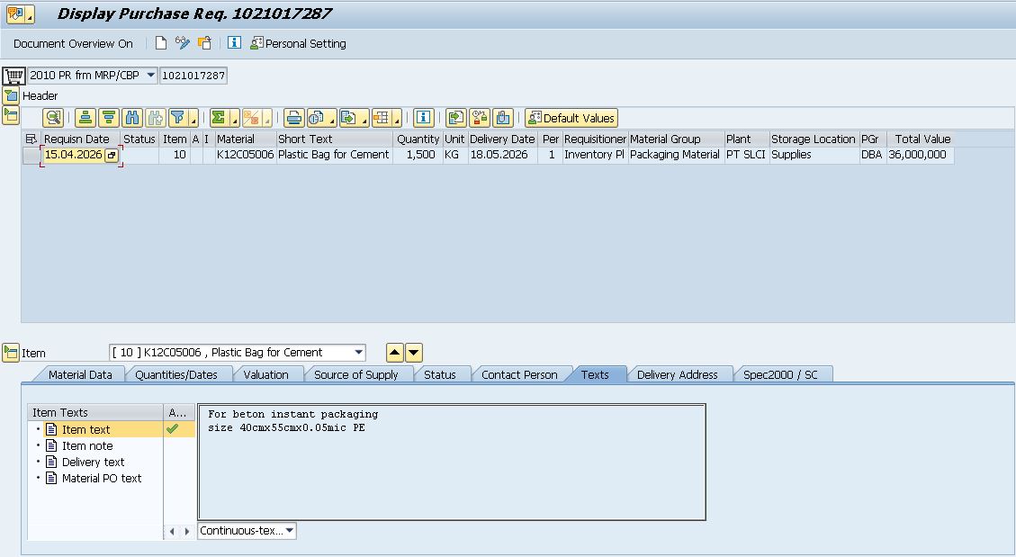
Task: Click the Sort Ascending icon
Action: 85,118
